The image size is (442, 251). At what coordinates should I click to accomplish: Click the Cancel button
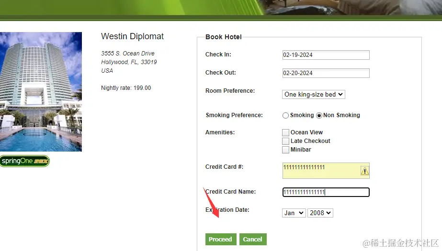(x=253, y=239)
